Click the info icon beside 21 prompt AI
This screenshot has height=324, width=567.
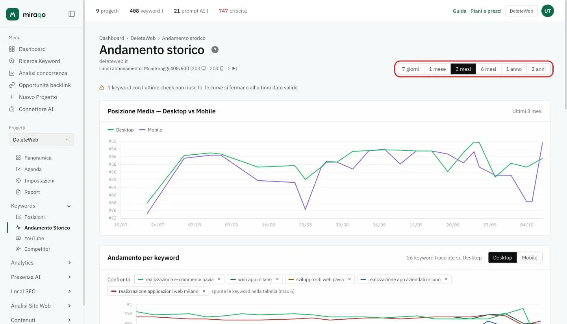tap(207, 11)
